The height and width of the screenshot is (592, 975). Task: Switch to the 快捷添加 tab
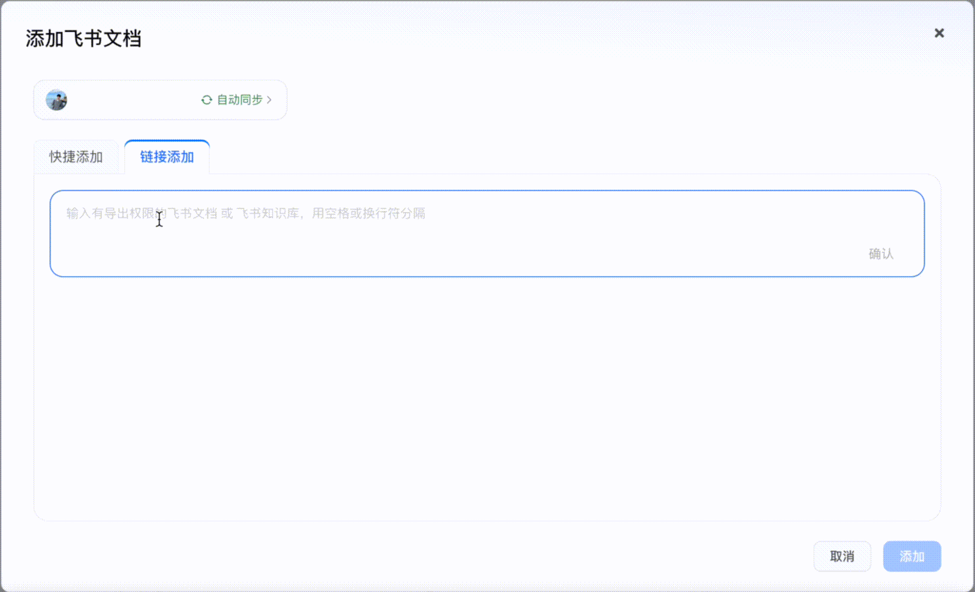tap(76, 157)
